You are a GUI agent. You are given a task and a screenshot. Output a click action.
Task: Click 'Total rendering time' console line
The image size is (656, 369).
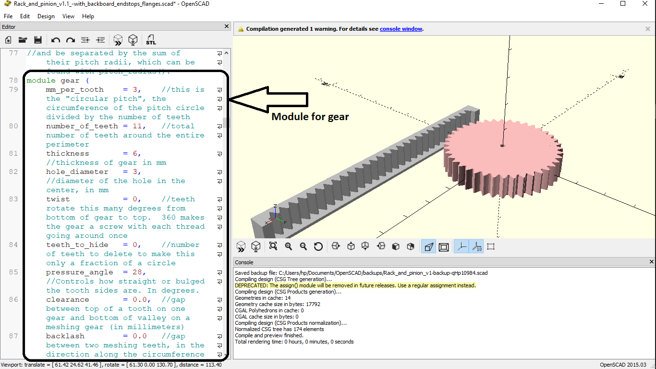coord(294,342)
